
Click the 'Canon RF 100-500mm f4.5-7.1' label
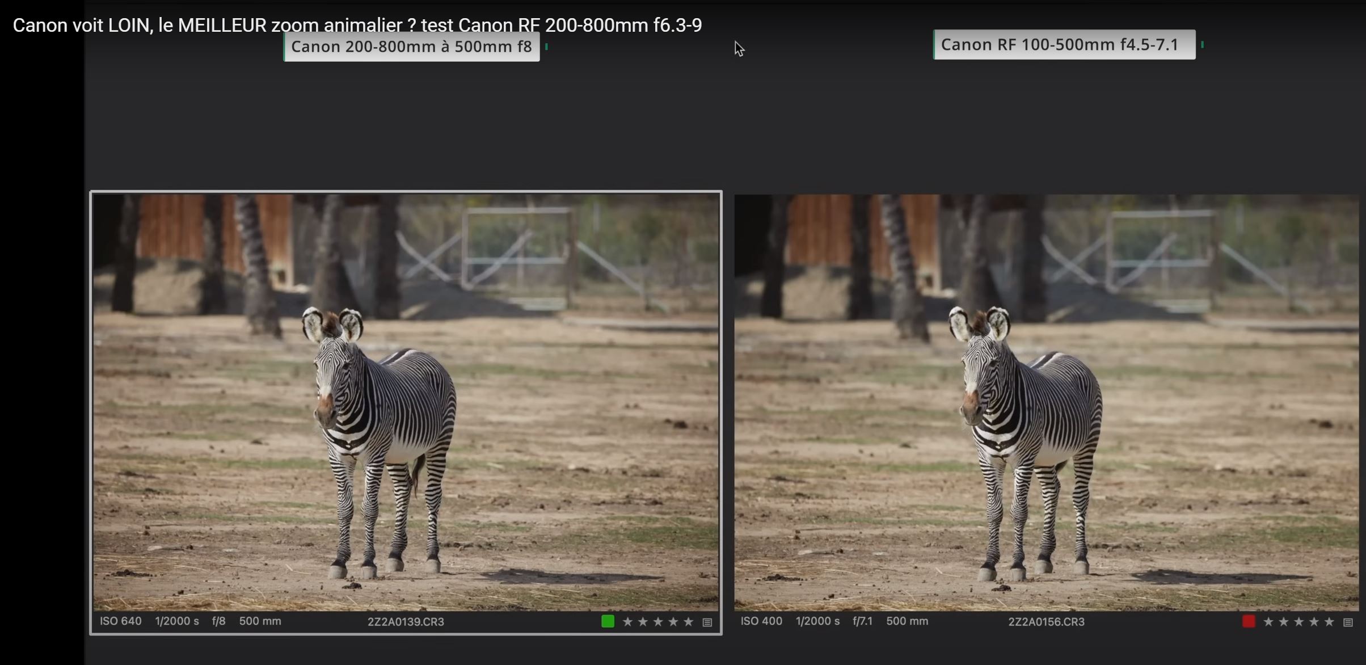point(1065,44)
